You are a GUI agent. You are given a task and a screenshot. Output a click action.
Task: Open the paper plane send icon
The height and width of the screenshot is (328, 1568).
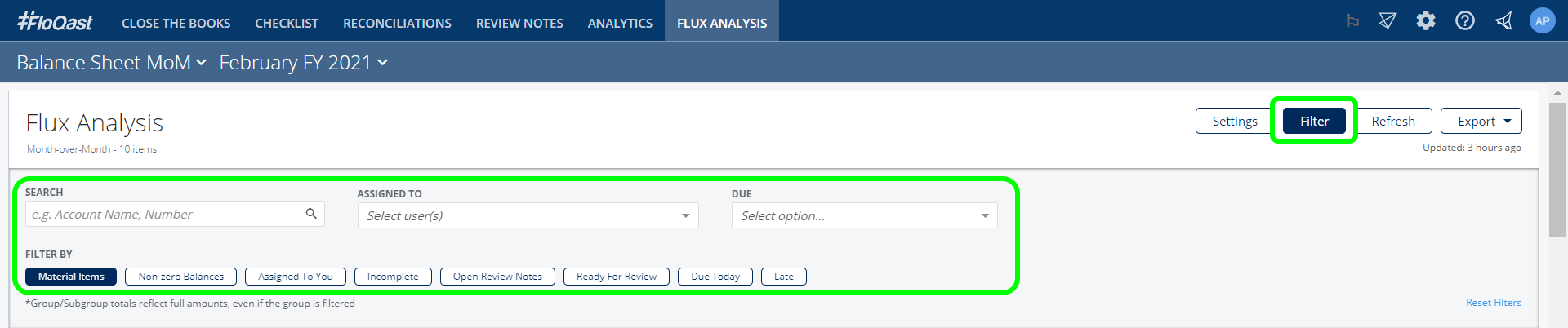(x=1388, y=21)
